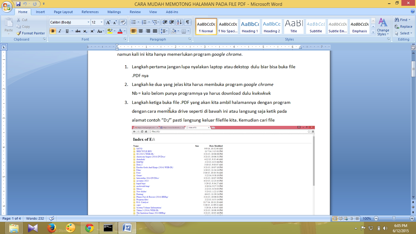Toggle Print Layout view button

click(x=335, y=218)
